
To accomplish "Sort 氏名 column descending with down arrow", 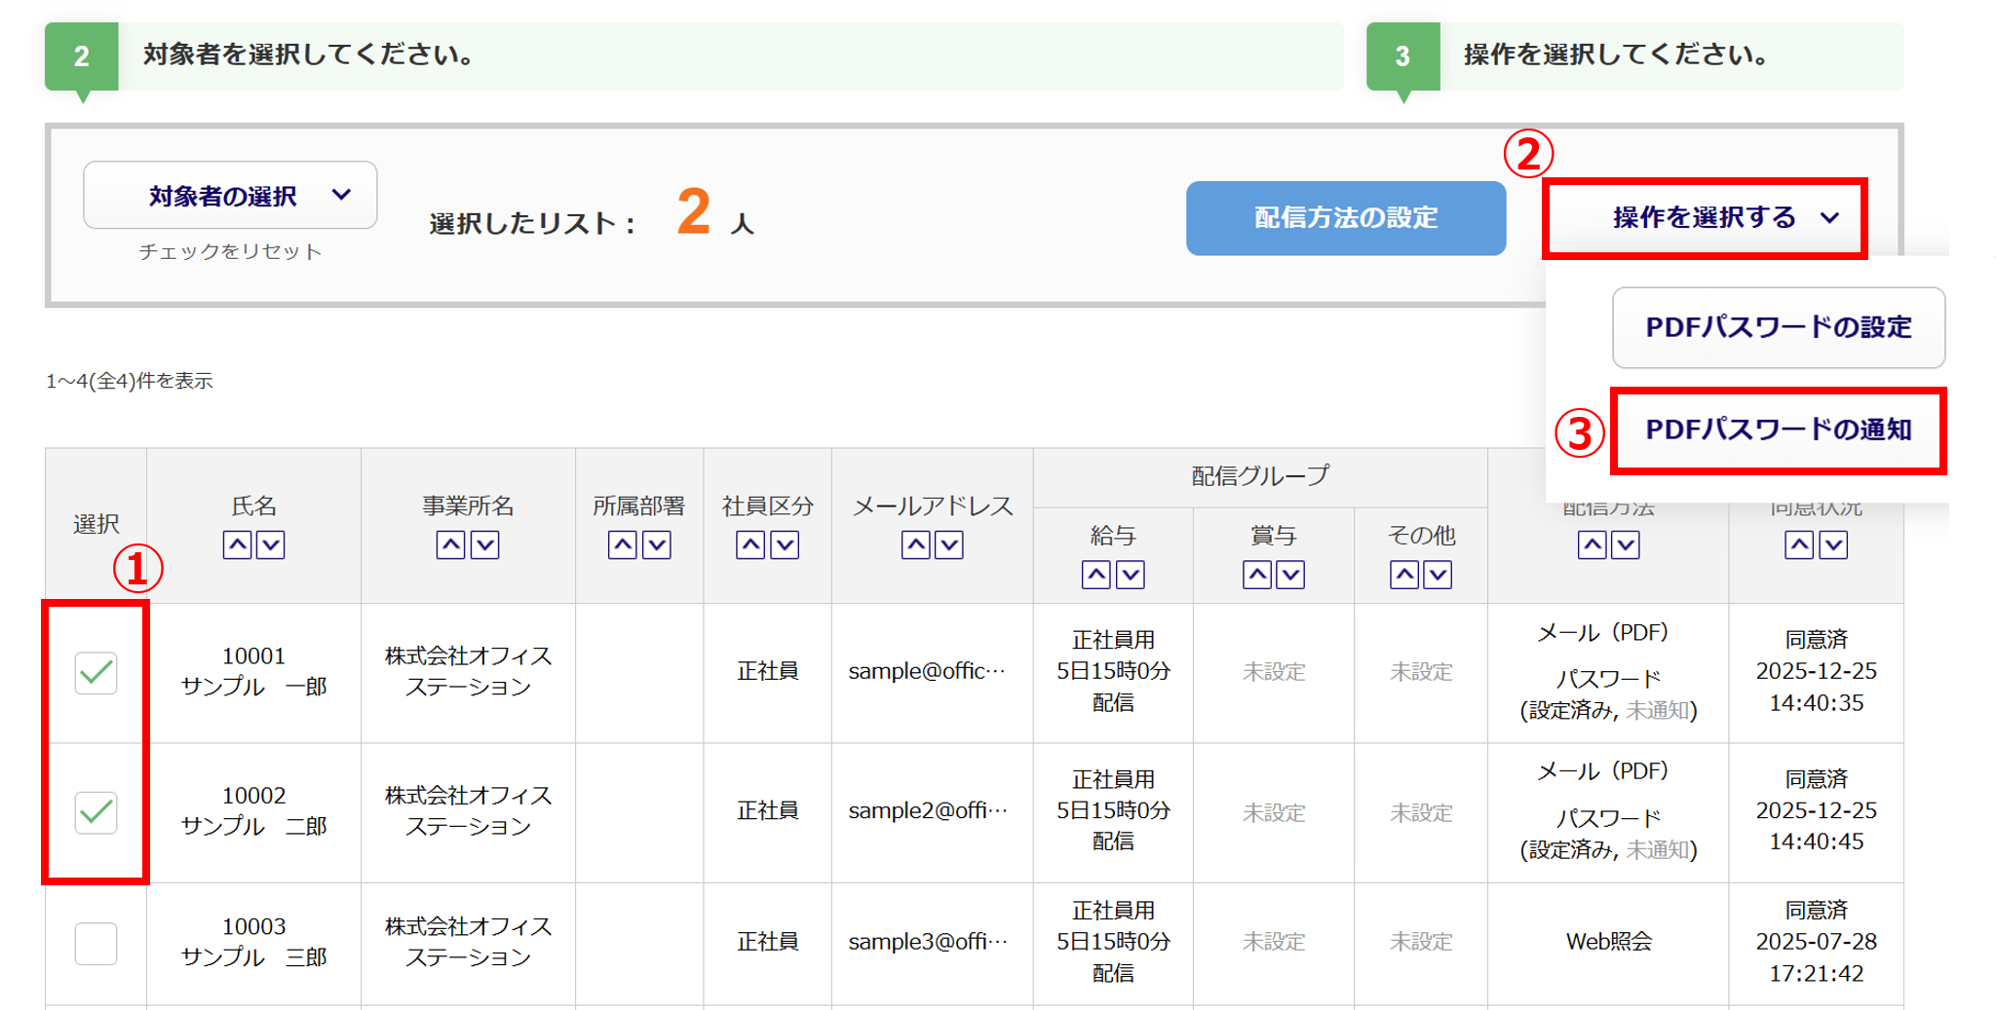I will tap(271, 544).
